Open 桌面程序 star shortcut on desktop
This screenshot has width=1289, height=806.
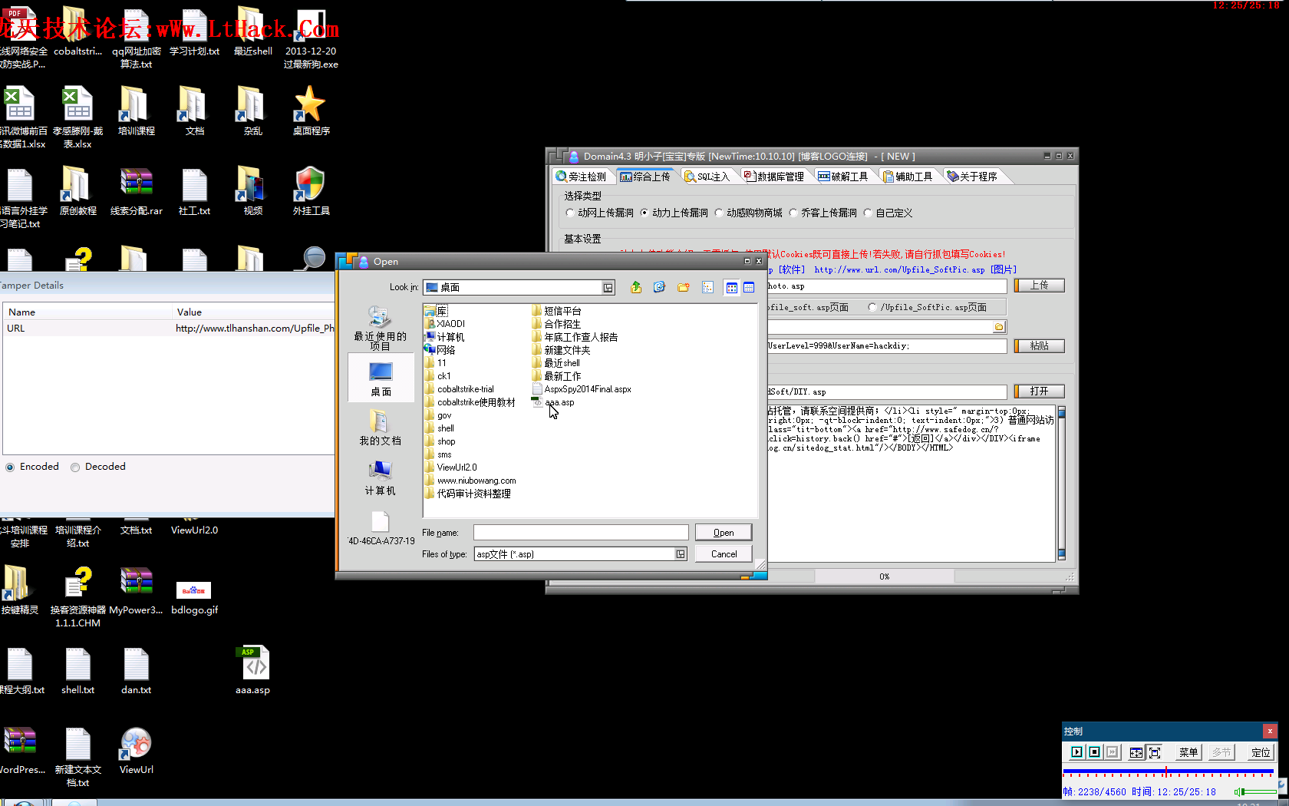click(311, 111)
